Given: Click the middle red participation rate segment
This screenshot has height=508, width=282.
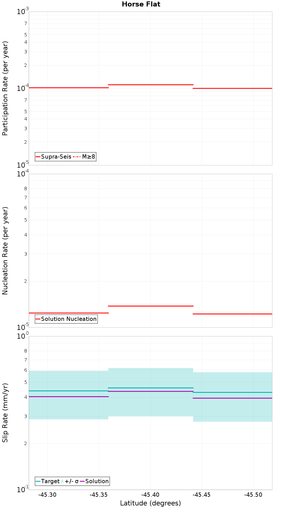Looking at the screenshot, I should (x=151, y=85).
